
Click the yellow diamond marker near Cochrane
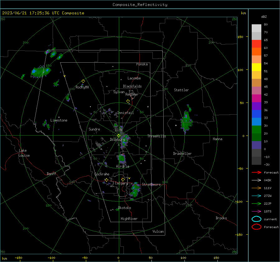click(x=107, y=180)
